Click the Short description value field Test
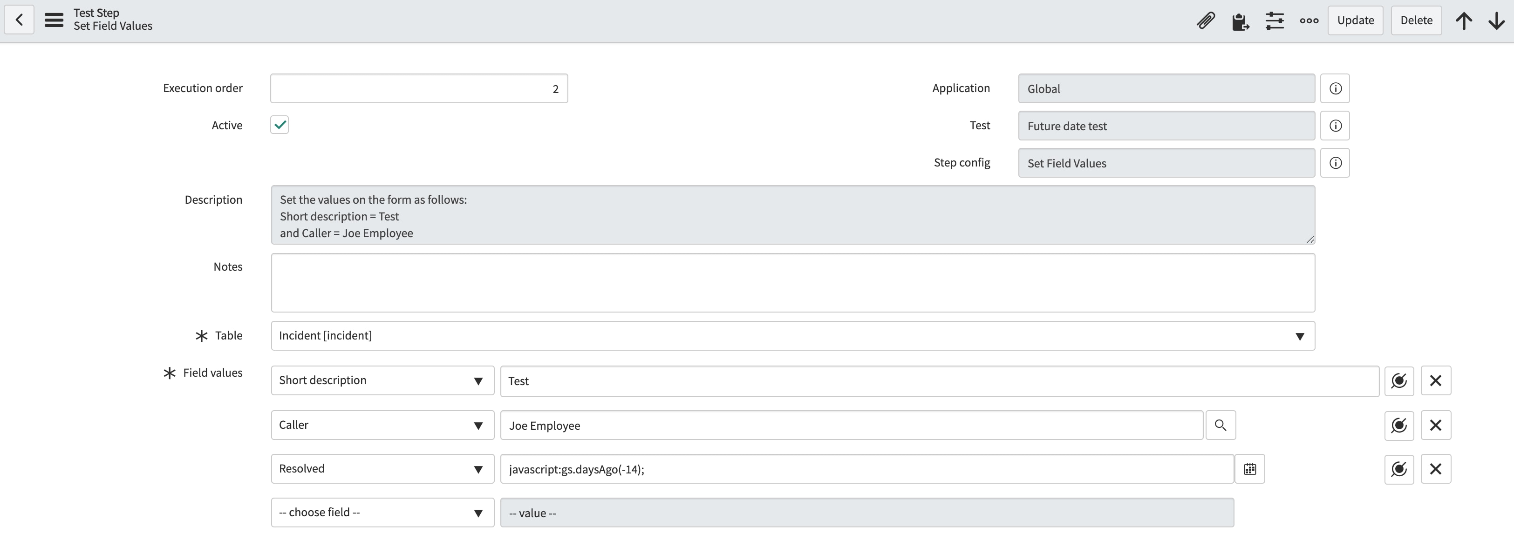Screen dimensions: 1514x546 (x=940, y=381)
